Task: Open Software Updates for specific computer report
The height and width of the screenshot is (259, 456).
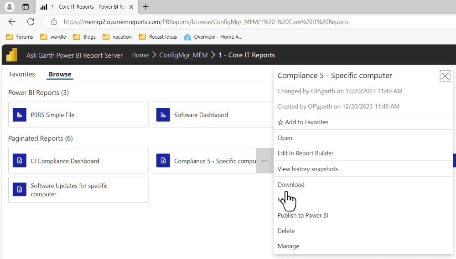Action: (78, 190)
